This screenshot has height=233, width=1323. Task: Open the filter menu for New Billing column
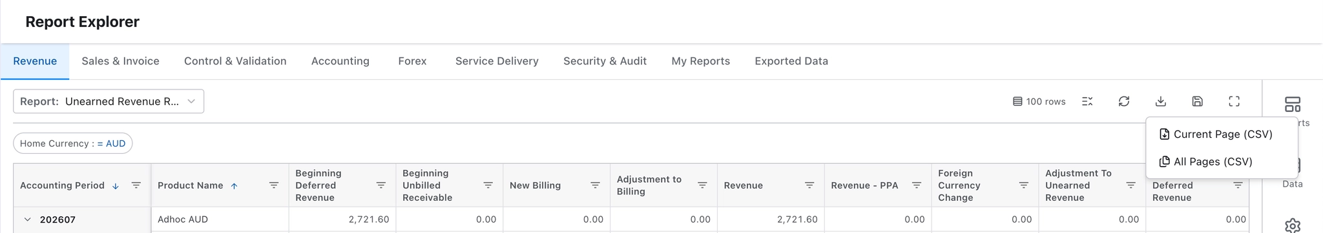click(x=596, y=185)
